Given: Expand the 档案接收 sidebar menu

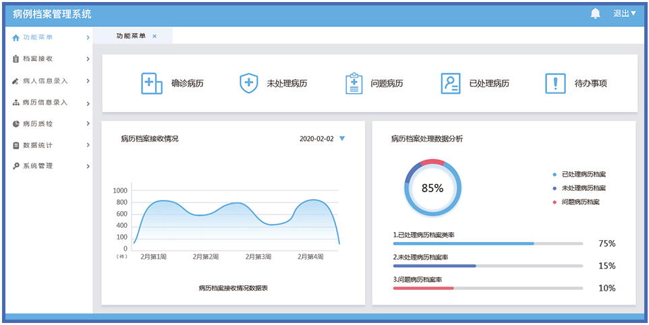Looking at the screenshot, I should pyautogui.click(x=47, y=59).
